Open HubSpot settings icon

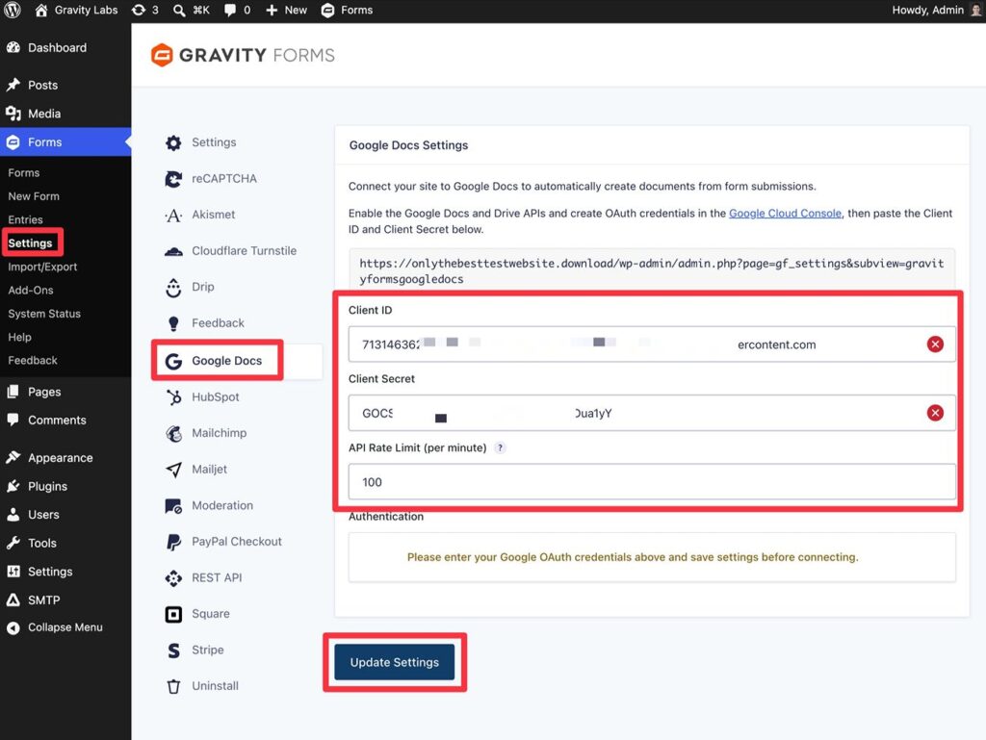(173, 397)
